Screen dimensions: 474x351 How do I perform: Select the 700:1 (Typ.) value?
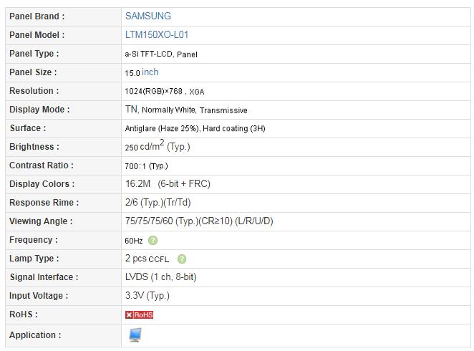(x=146, y=166)
